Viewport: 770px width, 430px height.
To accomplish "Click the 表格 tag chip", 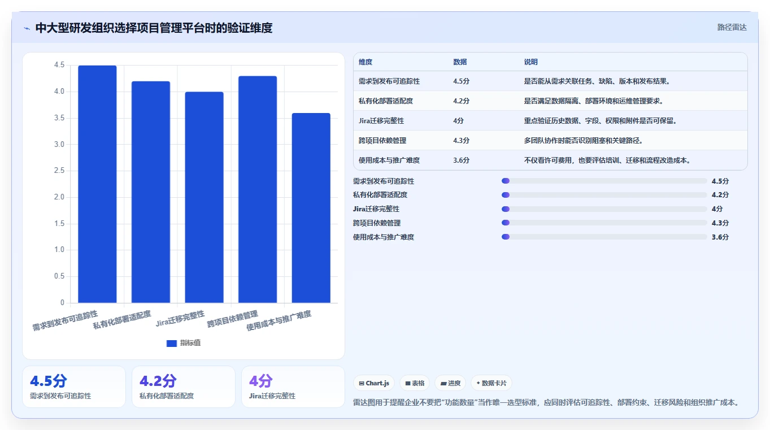I will pyautogui.click(x=415, y=383).
